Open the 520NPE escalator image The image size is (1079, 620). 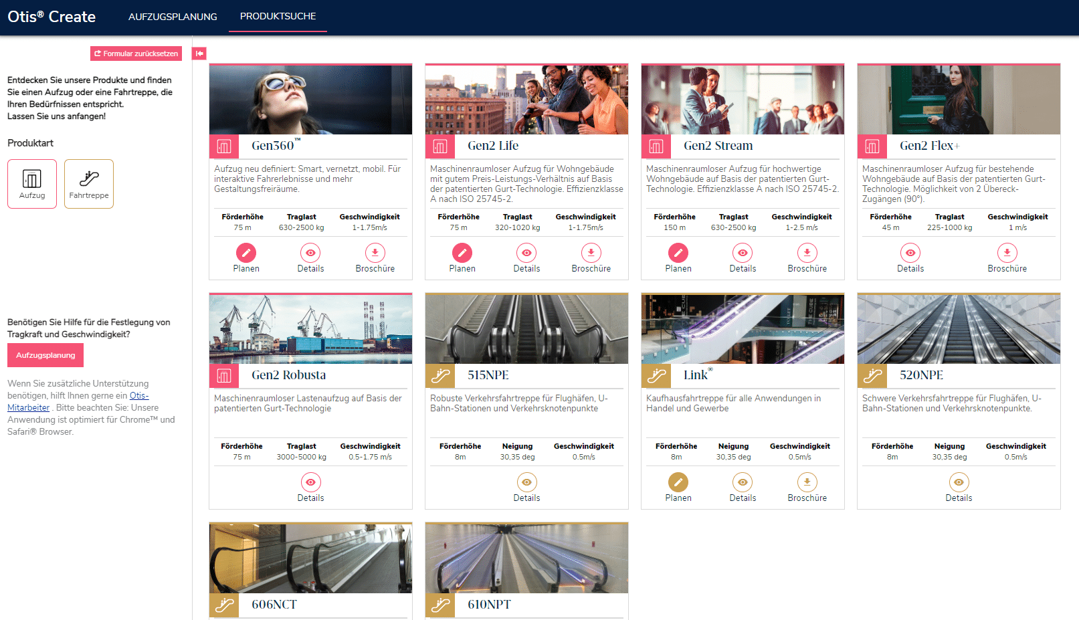click(x=959, y=329)
